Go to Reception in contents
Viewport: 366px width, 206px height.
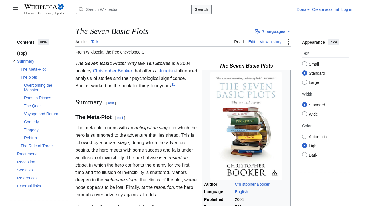click(26, 162)
